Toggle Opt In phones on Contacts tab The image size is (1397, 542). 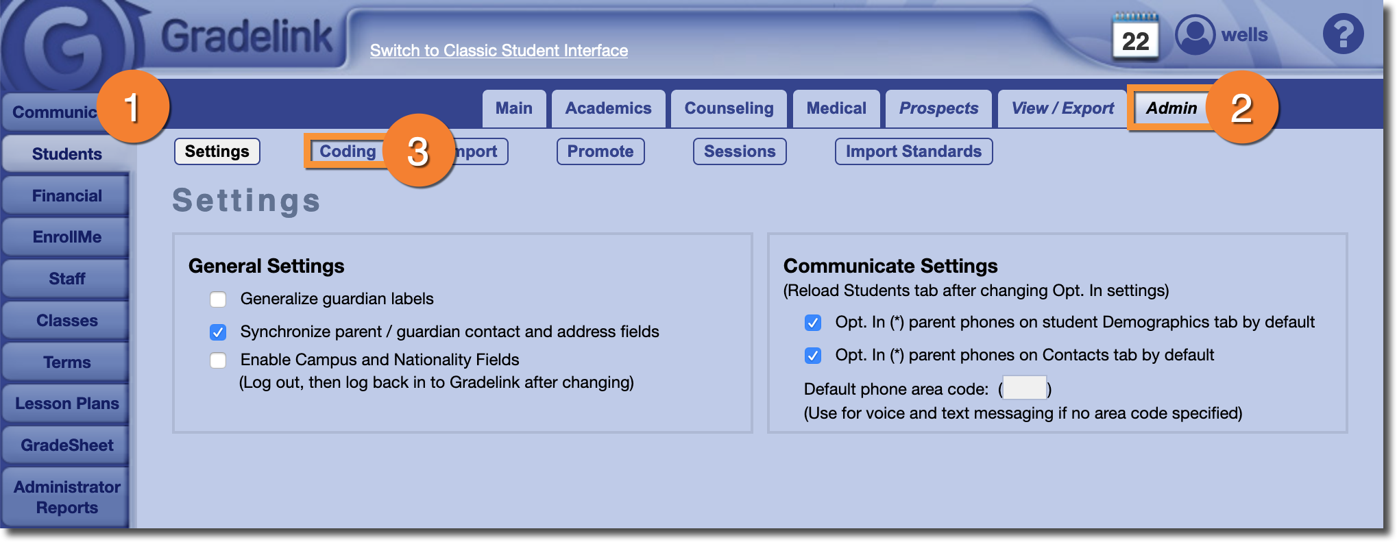[x=813, y=356]
